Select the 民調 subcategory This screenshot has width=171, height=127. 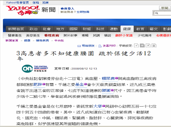click(x=96, y=35)
